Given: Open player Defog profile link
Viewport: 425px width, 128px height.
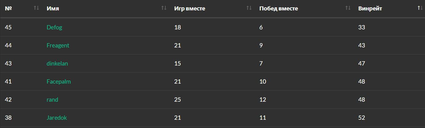Looking at the screenshot, I should coord(54,28).
